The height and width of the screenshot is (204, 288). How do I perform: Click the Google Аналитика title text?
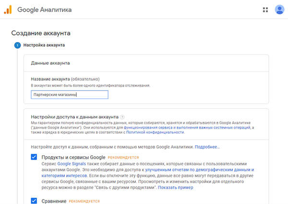point(45,10)
